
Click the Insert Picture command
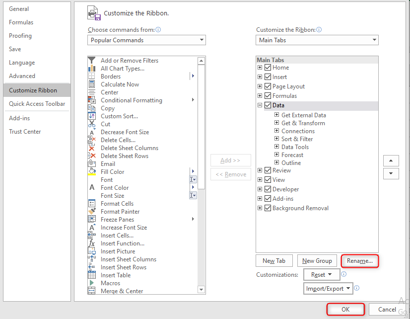pyautogui.click(x=118, y=251)
